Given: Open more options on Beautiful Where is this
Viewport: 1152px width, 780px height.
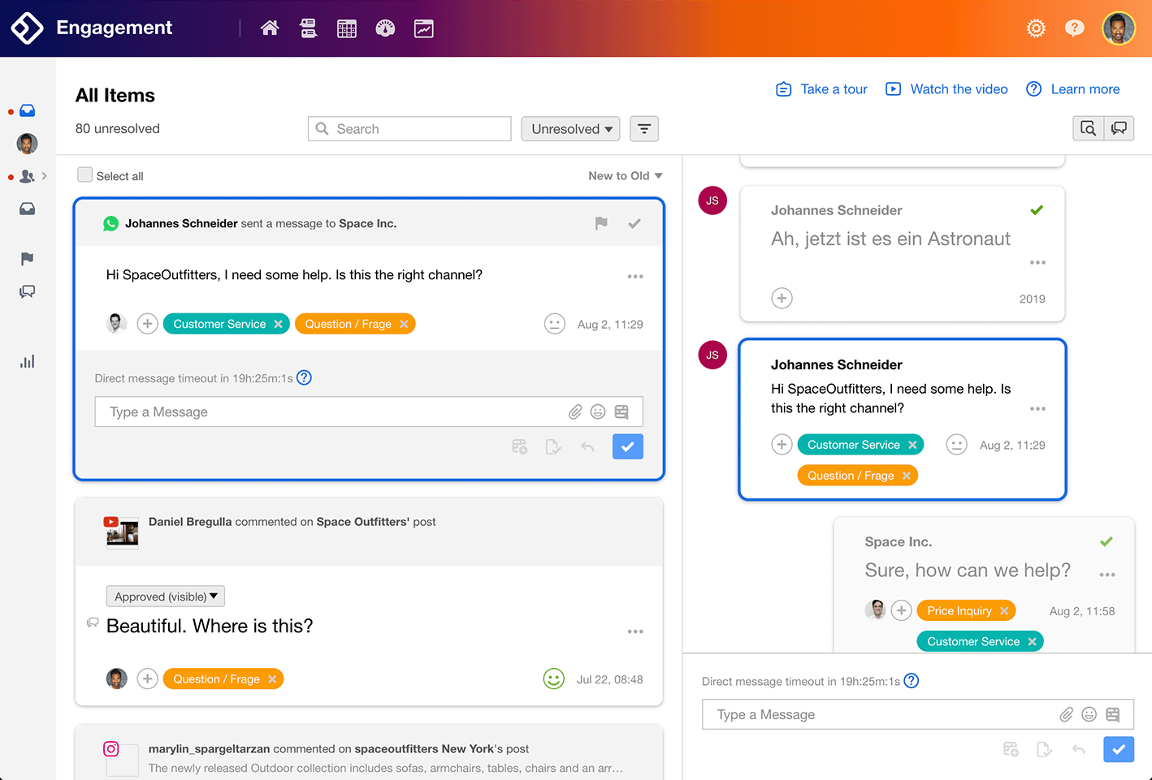Looking at the screenshot, I should pos(635,631).
